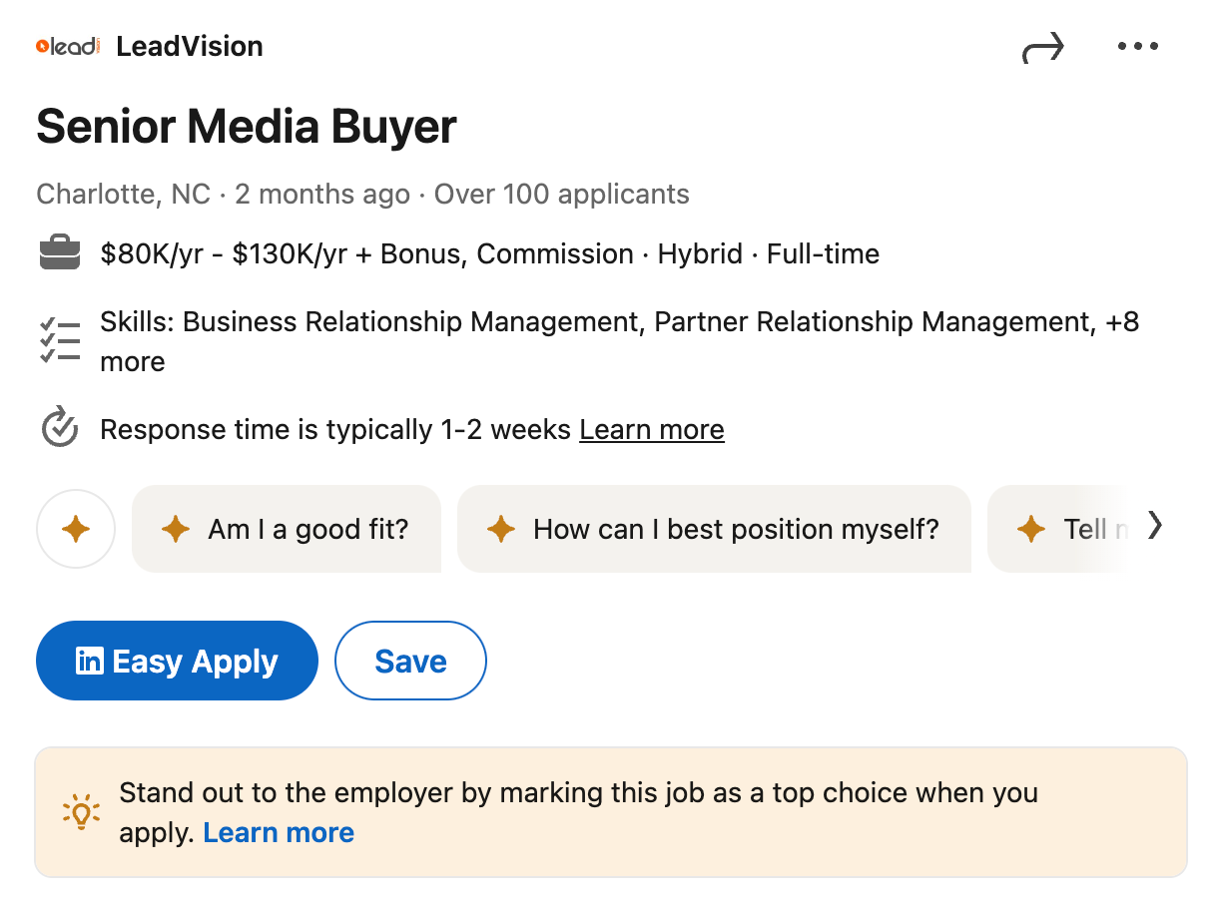
Task: Open the share arrow to forward this job
Action: [x=1042, y=45]
